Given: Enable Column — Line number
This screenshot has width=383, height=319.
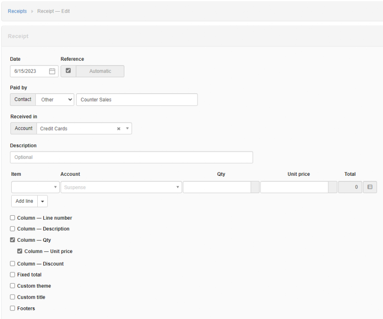Looking at the screenshot, I should coord(12,217).
